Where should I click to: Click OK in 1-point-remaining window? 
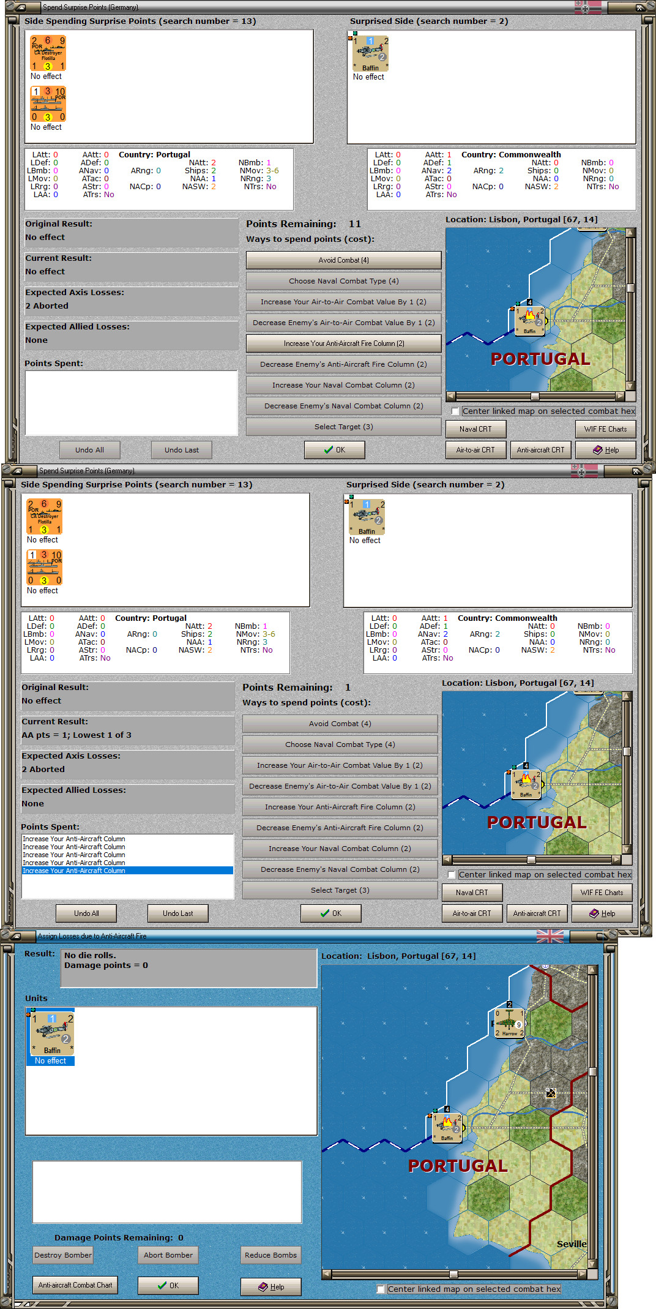[331, 913]
